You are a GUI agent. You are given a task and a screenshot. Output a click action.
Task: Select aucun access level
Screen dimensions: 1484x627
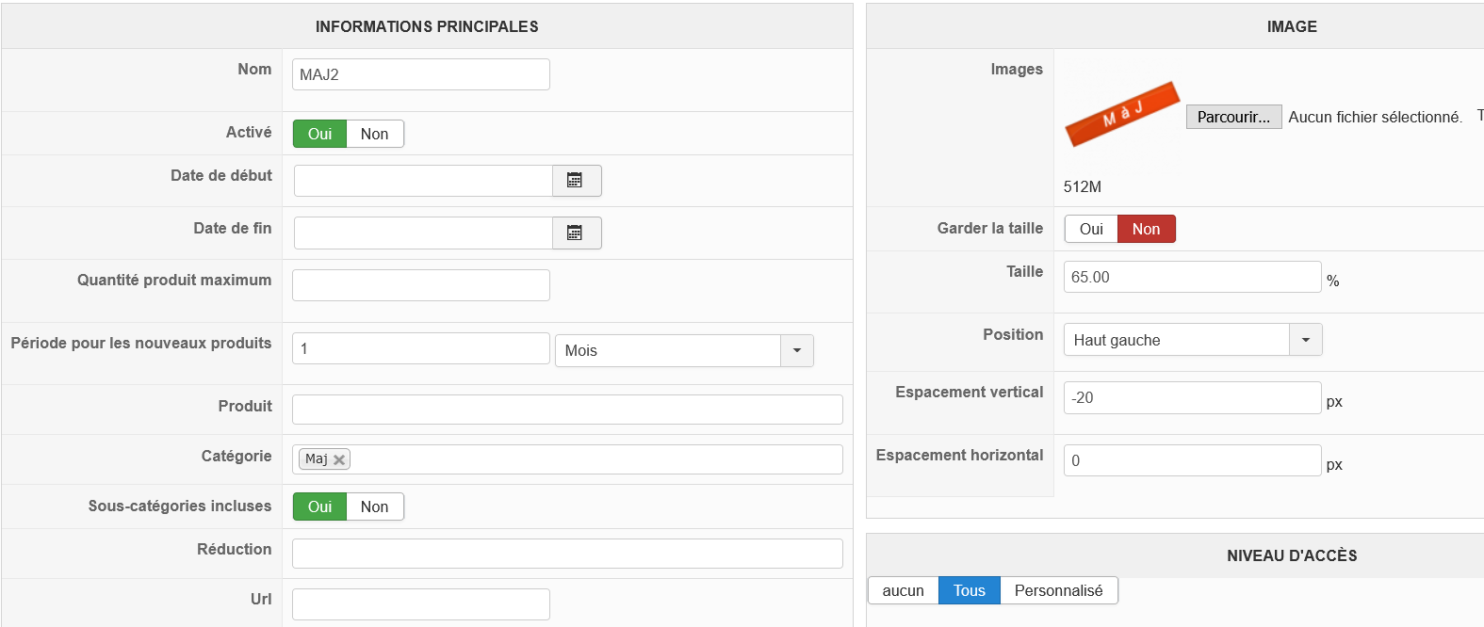[903, 590]
